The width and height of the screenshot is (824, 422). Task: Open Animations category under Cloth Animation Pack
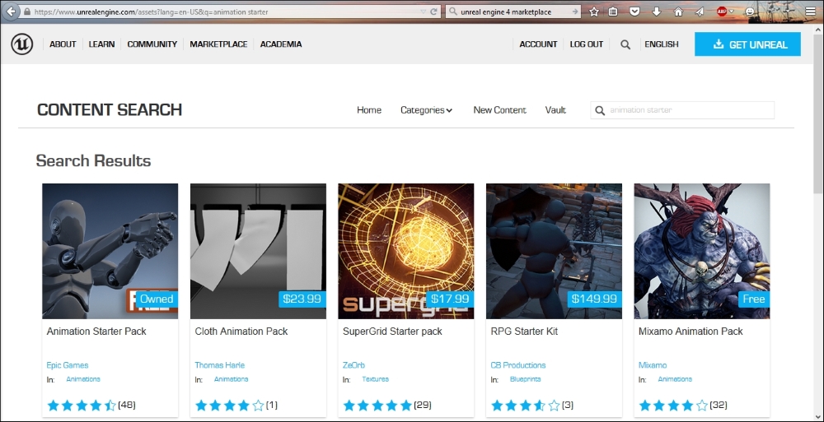(x=232, y=379)
